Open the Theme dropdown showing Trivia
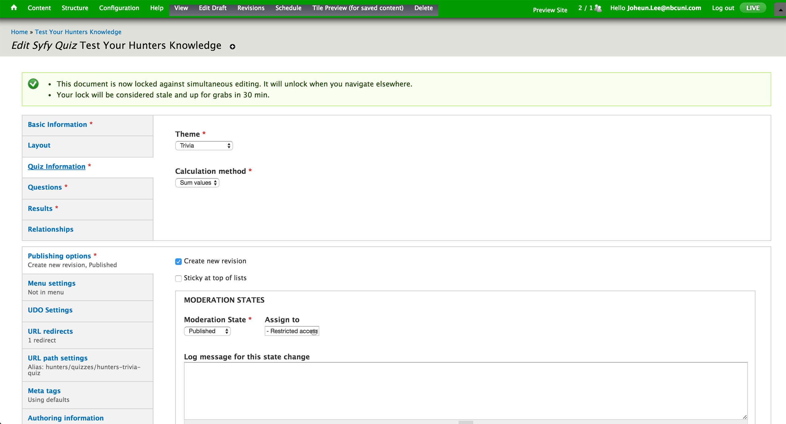786x424 pixels. pyautogui.click(x=204, y=146)
